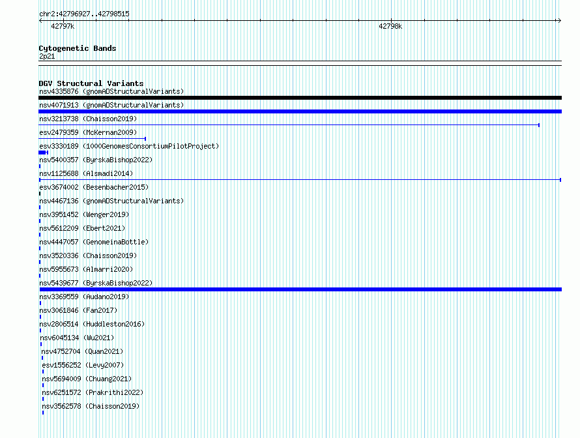Click the chr2:42796927..42798515 coordinate label
The image size is (580, 438).
point(84,14)
